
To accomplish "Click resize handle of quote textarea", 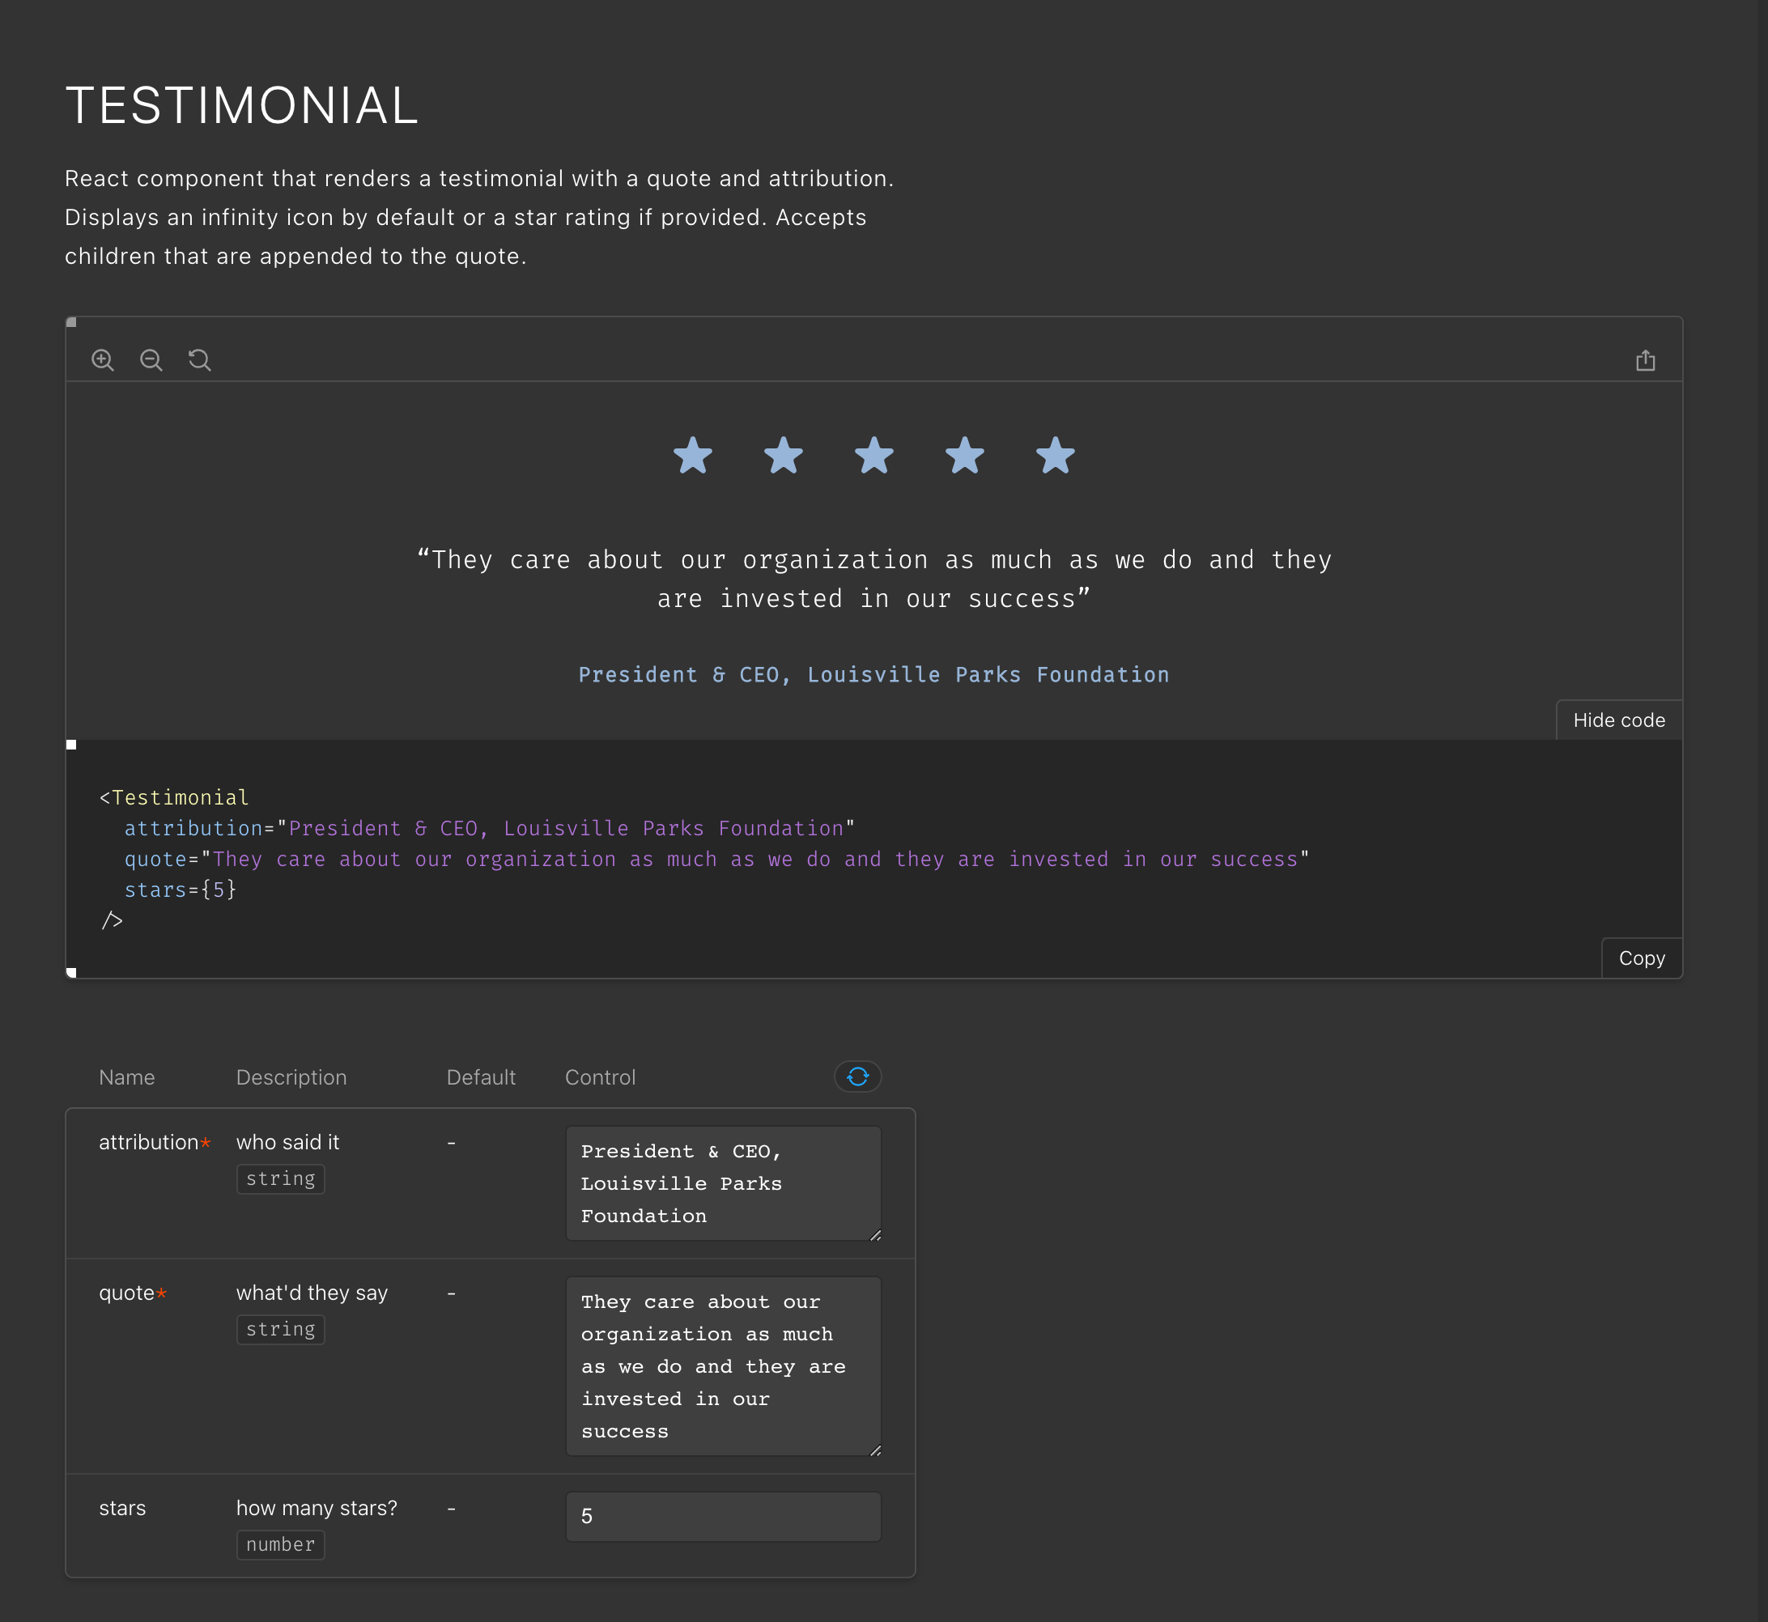I will point(875,1450).
